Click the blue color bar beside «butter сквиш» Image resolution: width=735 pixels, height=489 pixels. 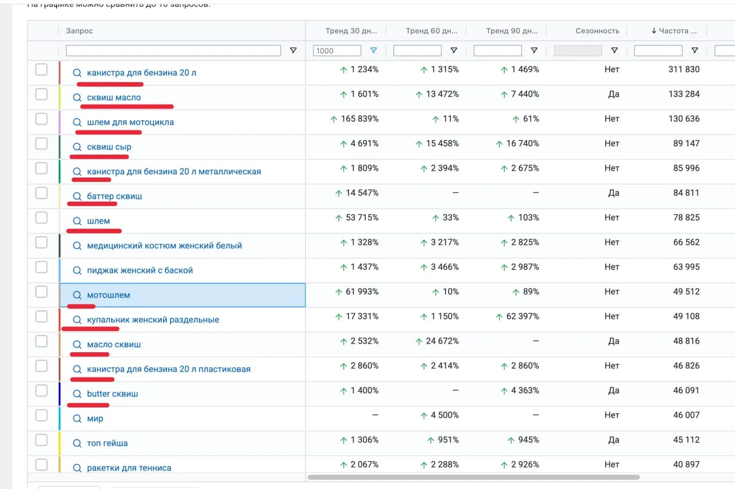tap(60, 394)
